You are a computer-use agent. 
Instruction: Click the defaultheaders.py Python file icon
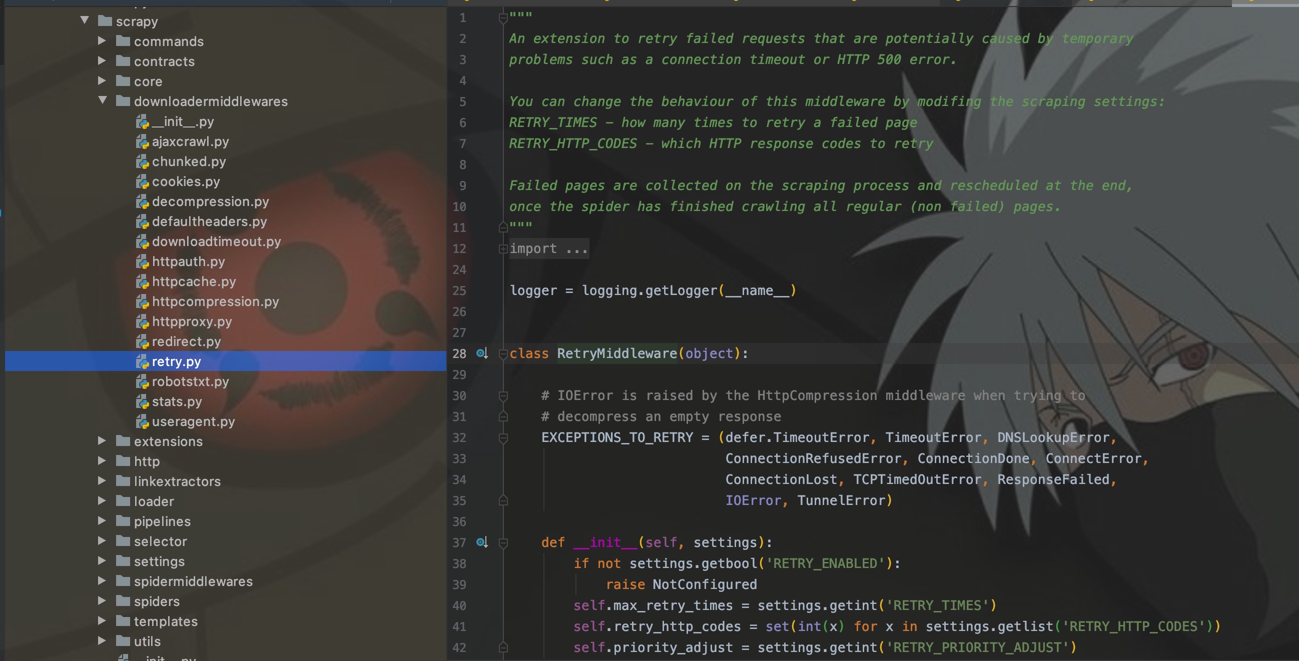tap(142, 221)
